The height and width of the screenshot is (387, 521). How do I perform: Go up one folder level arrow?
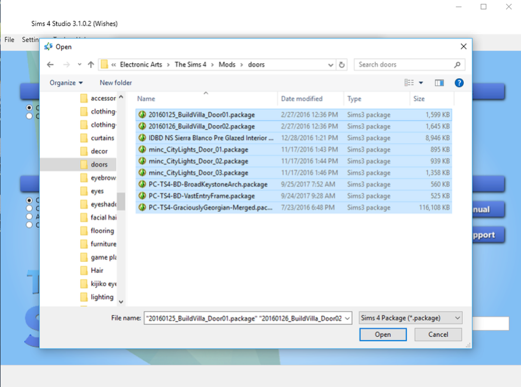pos(91,64)
